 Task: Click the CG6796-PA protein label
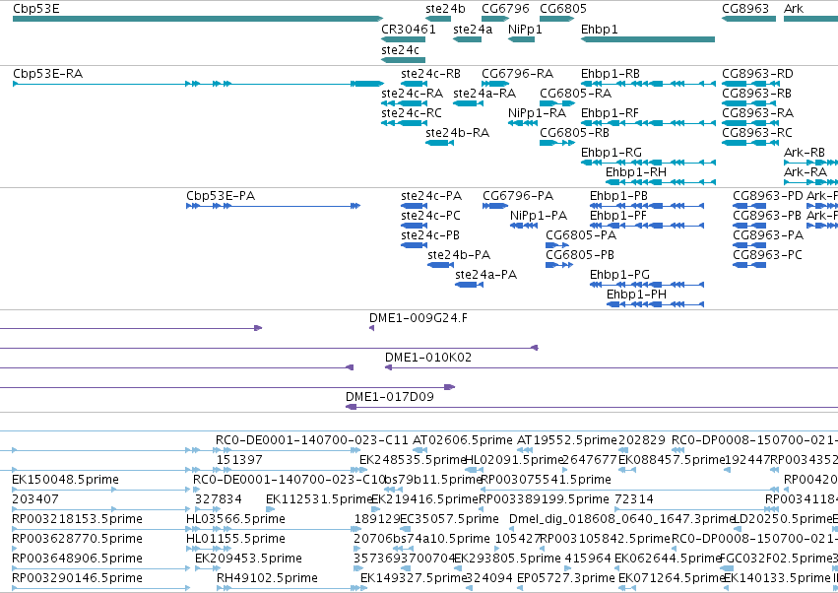518,196
